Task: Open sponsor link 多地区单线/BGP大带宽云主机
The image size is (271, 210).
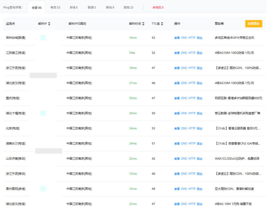Action: tap(234, 38)
